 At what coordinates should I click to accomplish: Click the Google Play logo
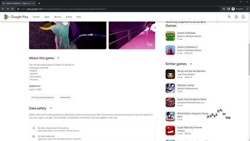[x=16, y=17]
